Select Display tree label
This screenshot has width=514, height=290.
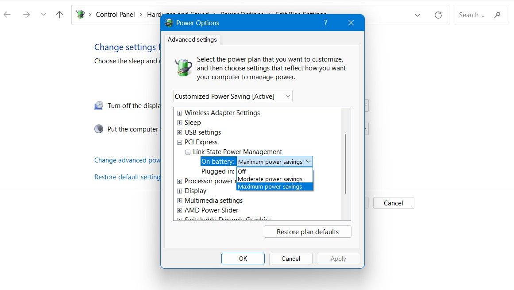pyautogui.click(x=195, y=191)
